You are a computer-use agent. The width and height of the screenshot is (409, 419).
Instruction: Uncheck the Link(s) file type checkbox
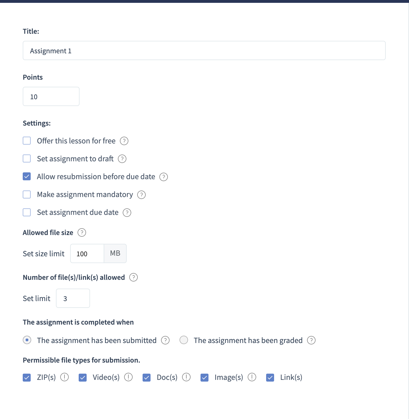(270, 378)
